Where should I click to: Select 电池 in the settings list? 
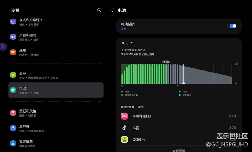(x=56, y=90)
